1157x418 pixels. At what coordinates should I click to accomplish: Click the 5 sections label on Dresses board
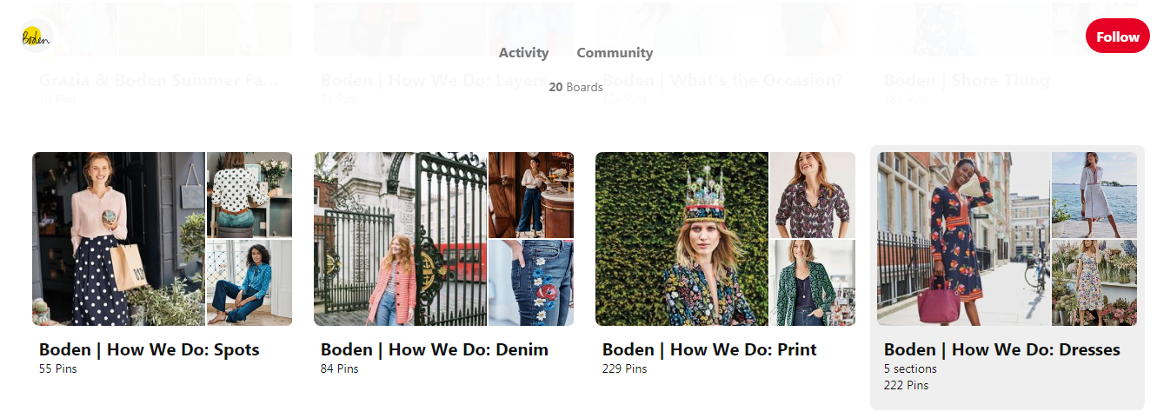tap(910, 369)
